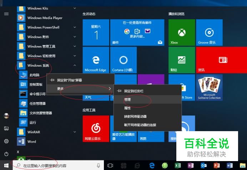
Task: Click the 生活动态 group heading
Action: point(89,14)
